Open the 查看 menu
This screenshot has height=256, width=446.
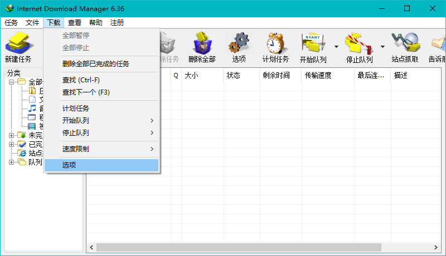click(x=75, y=23)
